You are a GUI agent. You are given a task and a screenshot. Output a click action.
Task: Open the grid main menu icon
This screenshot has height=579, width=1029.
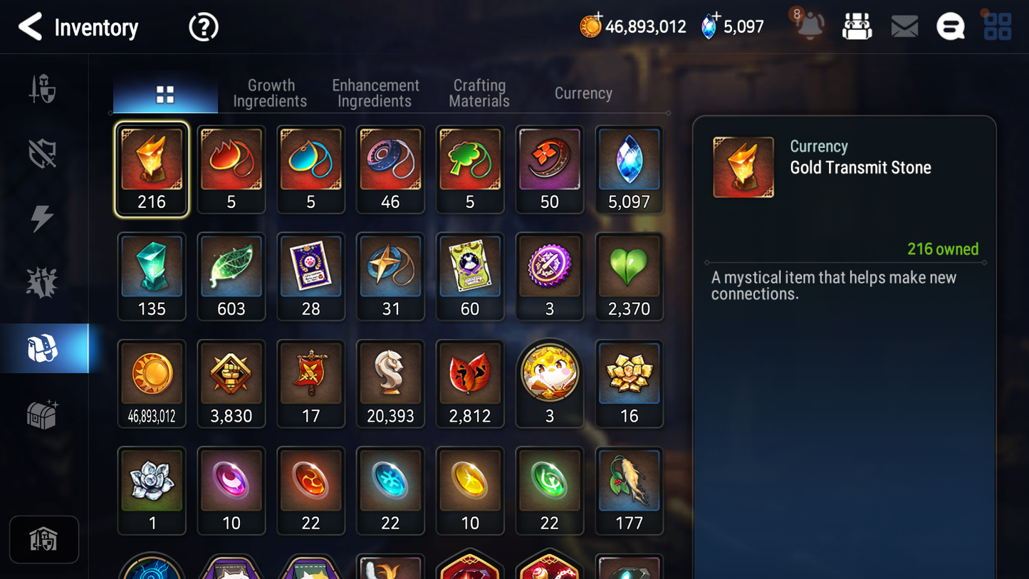[x=998, y=27]
